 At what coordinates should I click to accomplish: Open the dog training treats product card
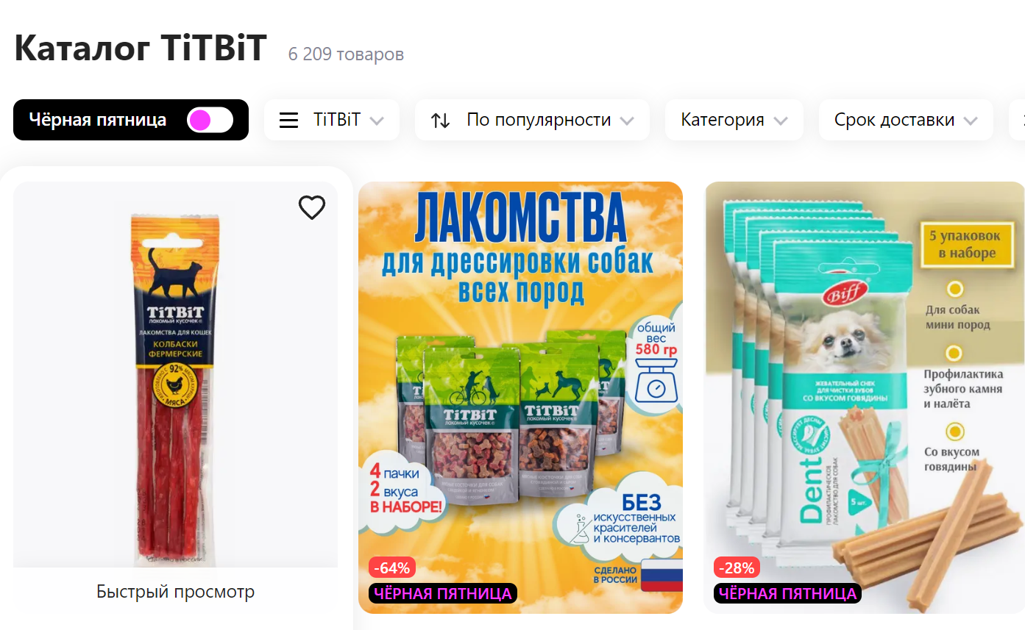click(x=520, y=397)
